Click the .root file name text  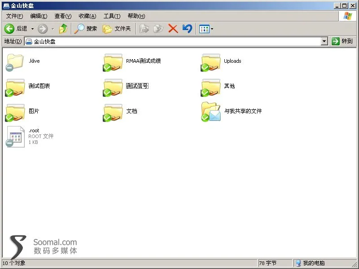tap(34, 130)
